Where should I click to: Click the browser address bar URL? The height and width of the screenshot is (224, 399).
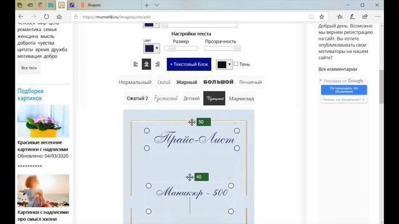[117, 17]
